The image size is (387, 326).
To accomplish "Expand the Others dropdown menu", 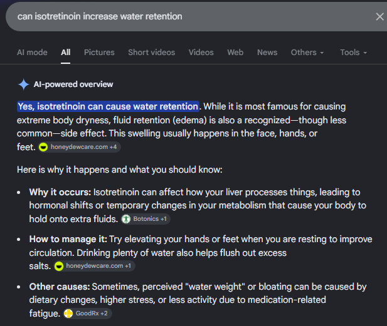I will pos(307,53).
